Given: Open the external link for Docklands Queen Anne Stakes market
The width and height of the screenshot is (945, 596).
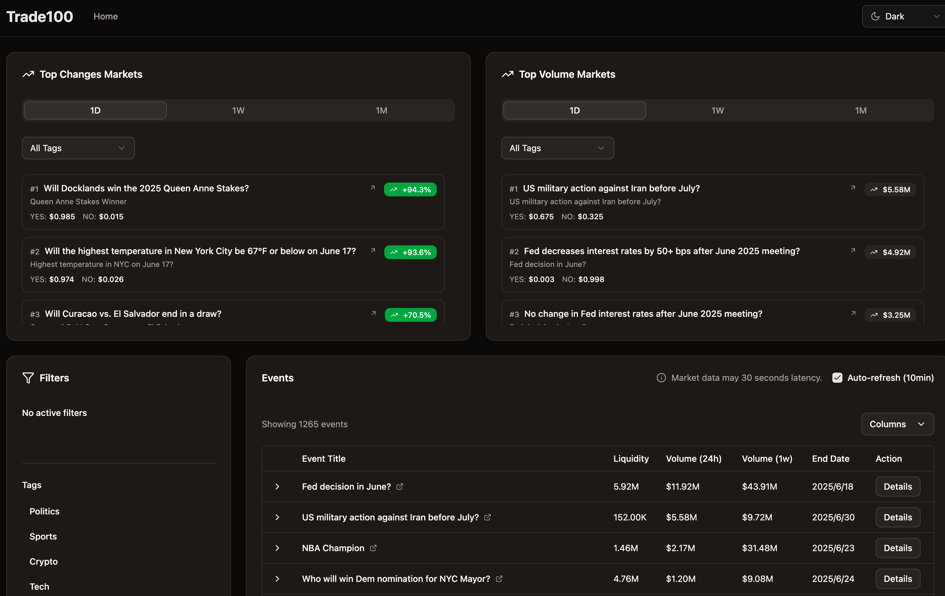Looking at the screenshot, I should tap(372, 188).
